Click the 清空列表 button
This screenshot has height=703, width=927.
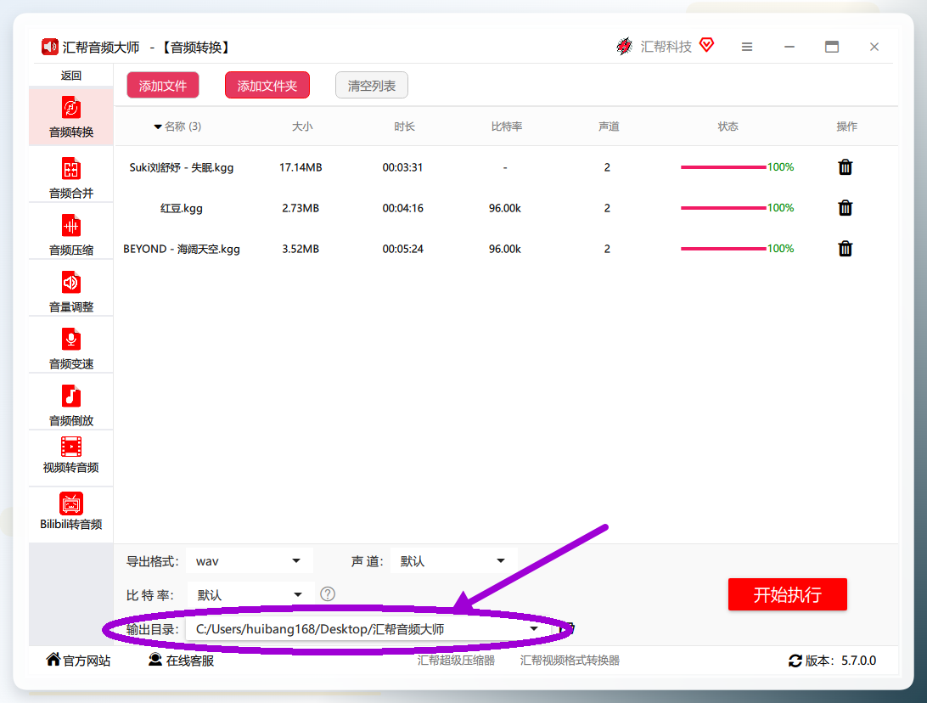[371, 86]
